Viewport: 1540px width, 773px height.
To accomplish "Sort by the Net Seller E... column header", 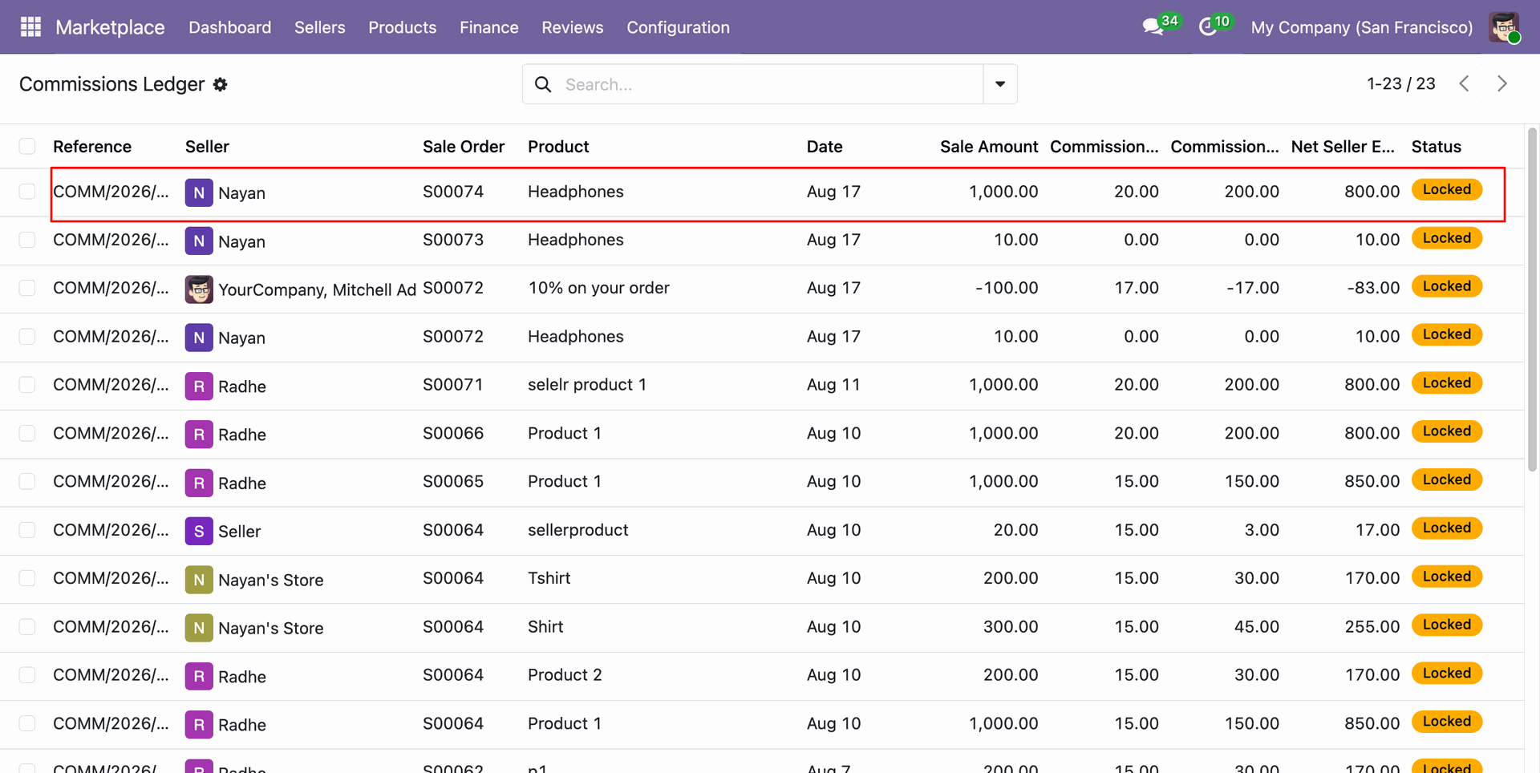I will [1343, 147].
